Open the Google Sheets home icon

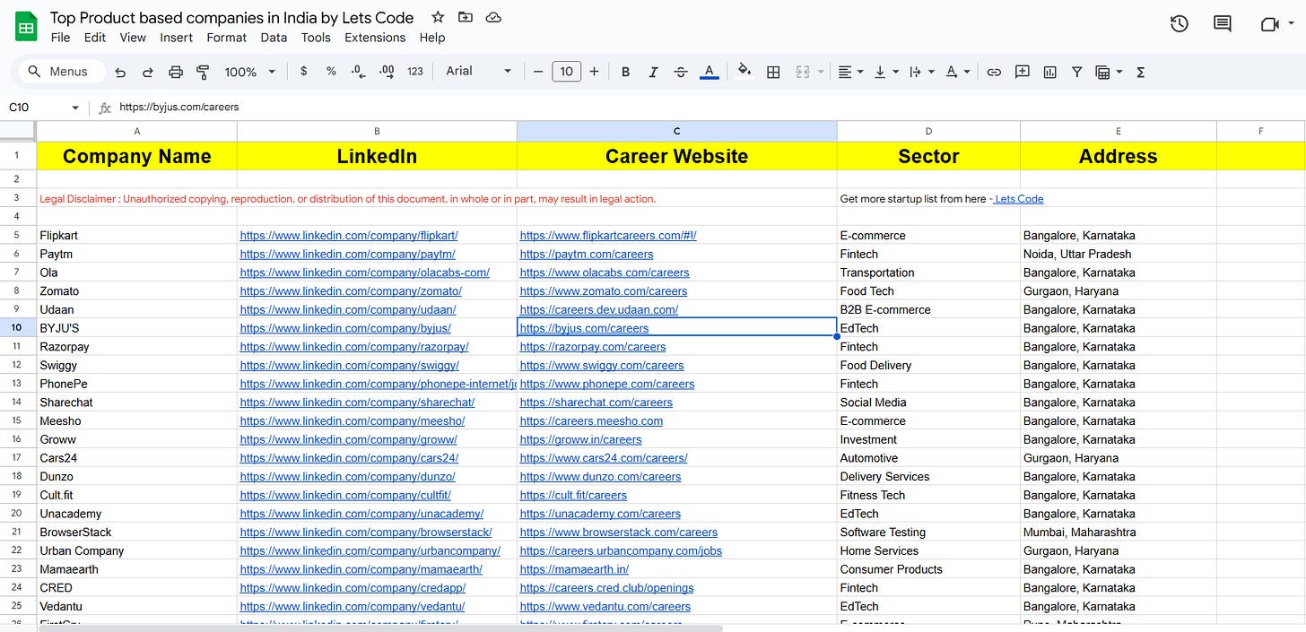pos(26,27)
